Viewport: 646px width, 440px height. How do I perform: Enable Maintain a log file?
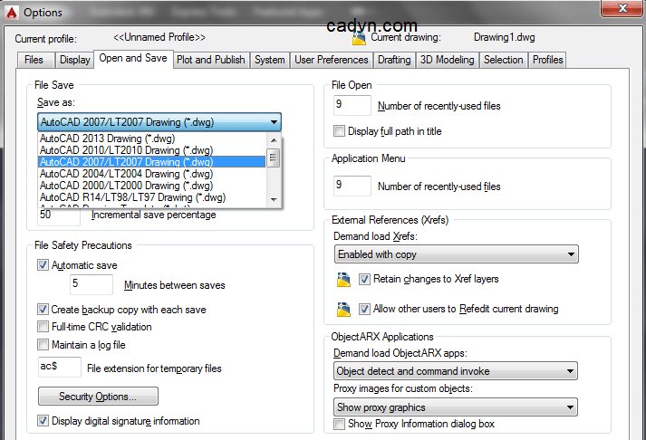(x=43, y=345)
